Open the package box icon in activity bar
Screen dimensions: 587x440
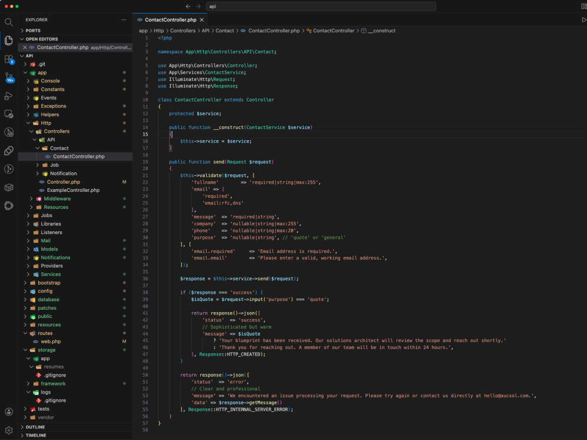tap(9, 187)
